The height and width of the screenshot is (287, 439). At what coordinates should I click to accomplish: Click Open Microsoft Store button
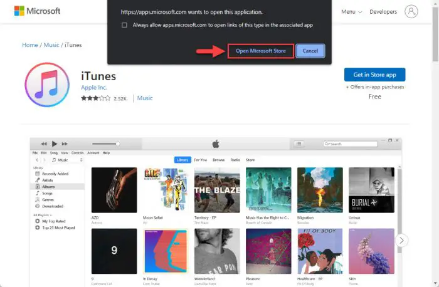(x=261, y=51)
